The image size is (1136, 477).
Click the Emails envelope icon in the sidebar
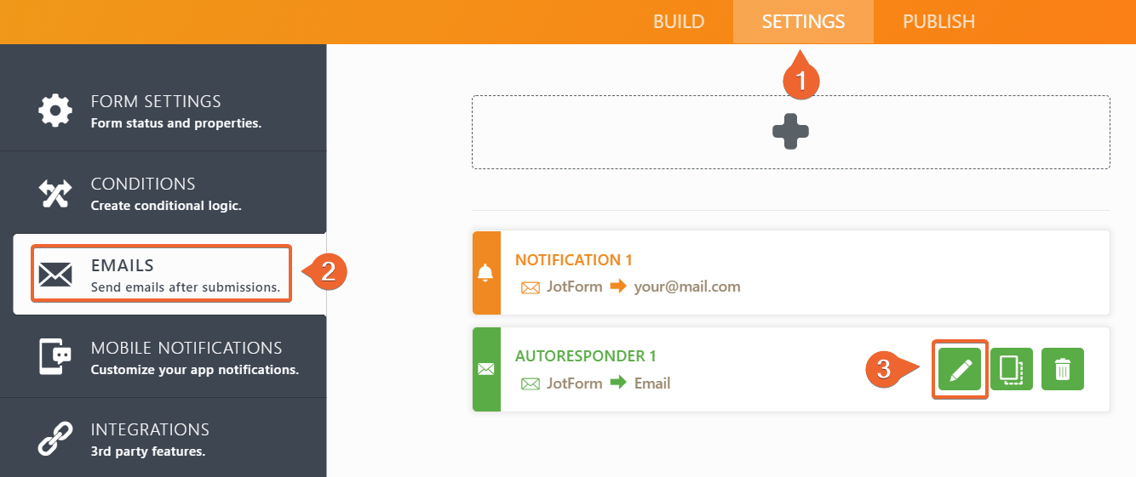(x=56, y=275)
